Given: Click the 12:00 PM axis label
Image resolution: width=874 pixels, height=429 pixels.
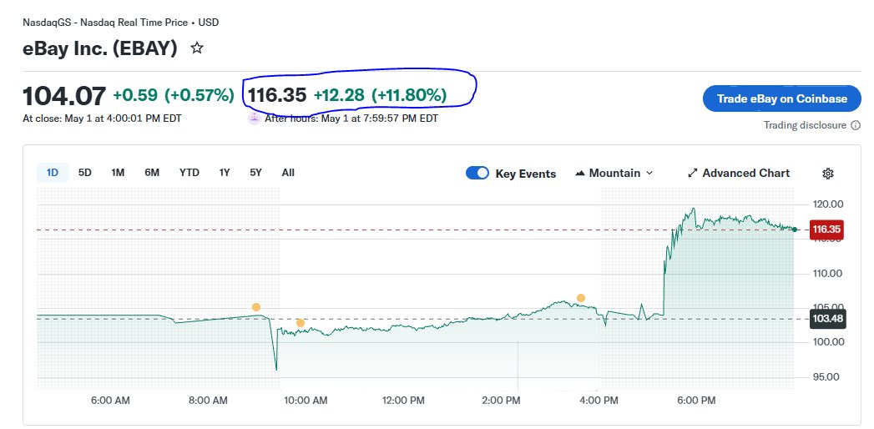Looking at the screenshot, I should pos(403,401).
